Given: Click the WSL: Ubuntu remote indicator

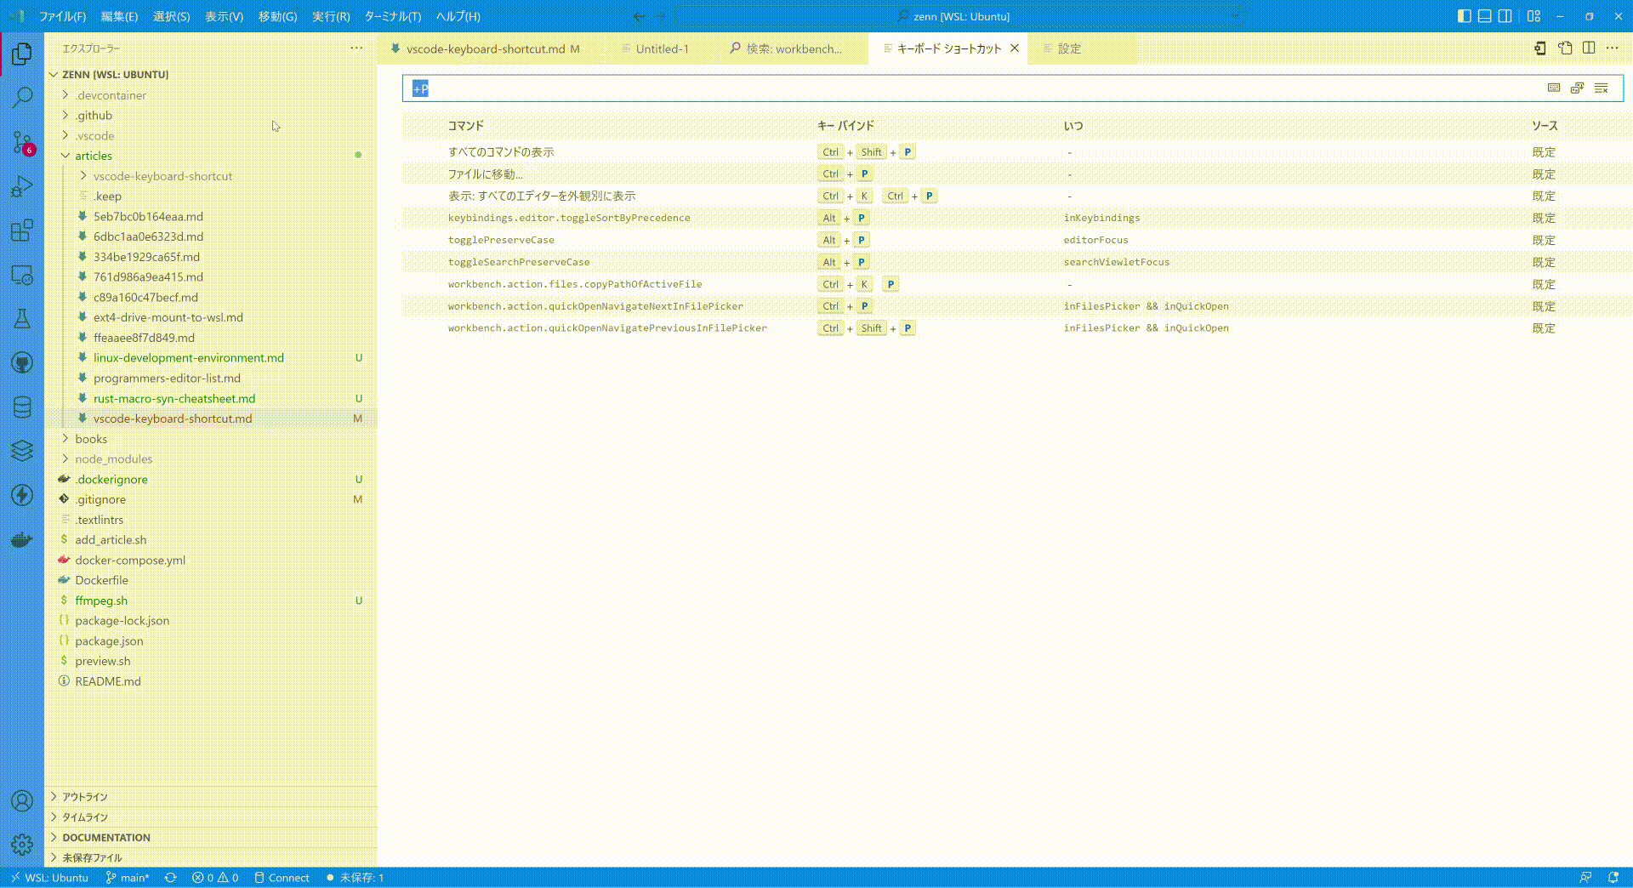Looking at the screenshot, I should [x=49, y=878].
